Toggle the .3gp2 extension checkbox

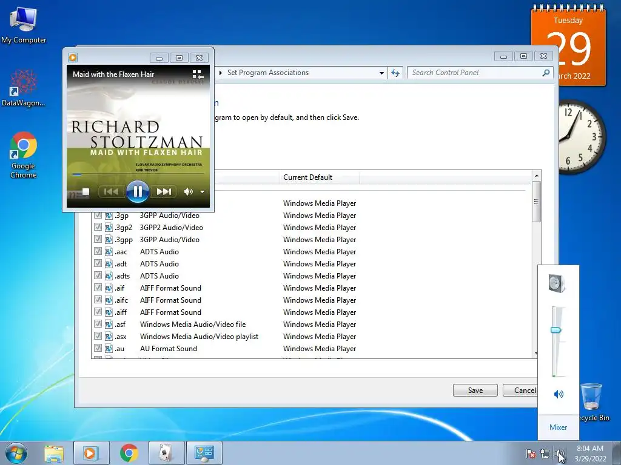[x=98, y=227]
